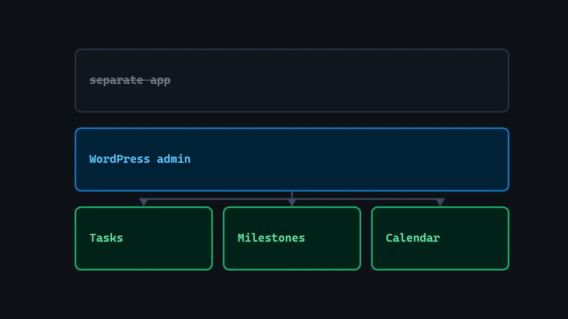Select the "WordPress admin" box
The height and width of the screenshot is (319, 568).
[292, 159]
